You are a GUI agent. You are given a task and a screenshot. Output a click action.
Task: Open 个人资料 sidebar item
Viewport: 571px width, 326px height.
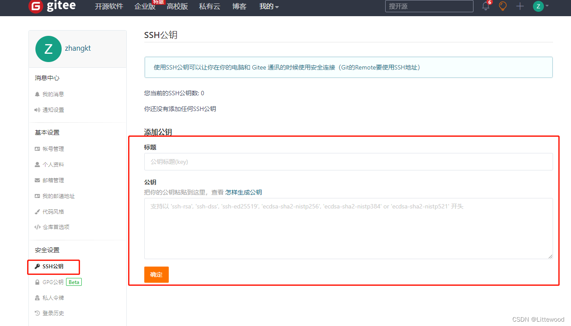53,164
